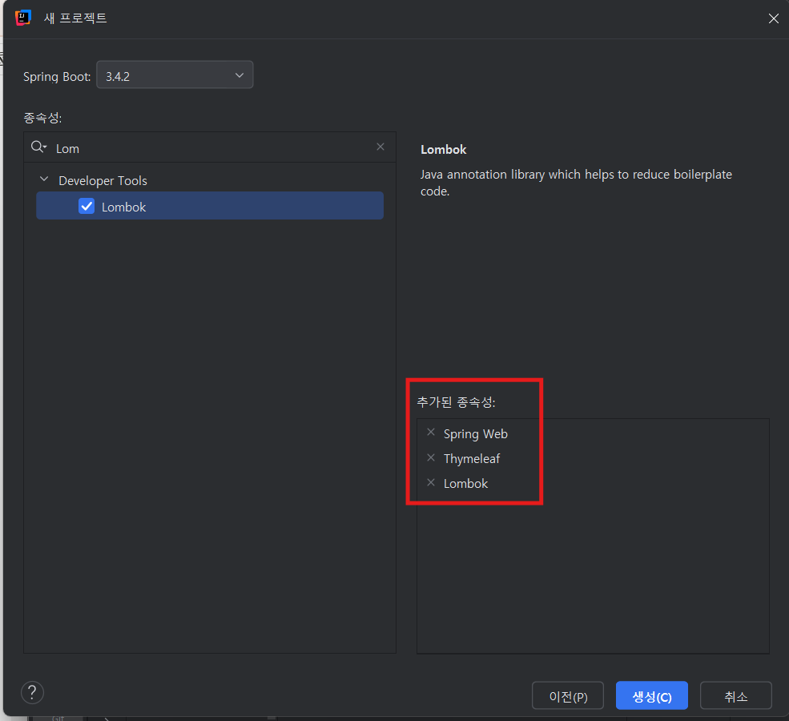Clear the Lom search text
The width and height of the screenshot is (789, 721).
[x=380, y=147]
